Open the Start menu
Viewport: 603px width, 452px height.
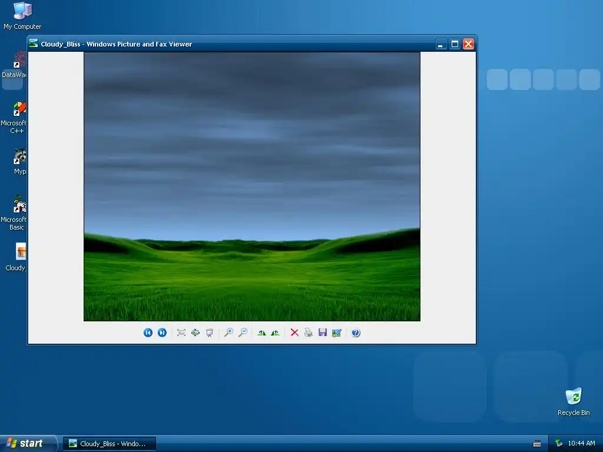pyautogui.click(x=28, y=443)
